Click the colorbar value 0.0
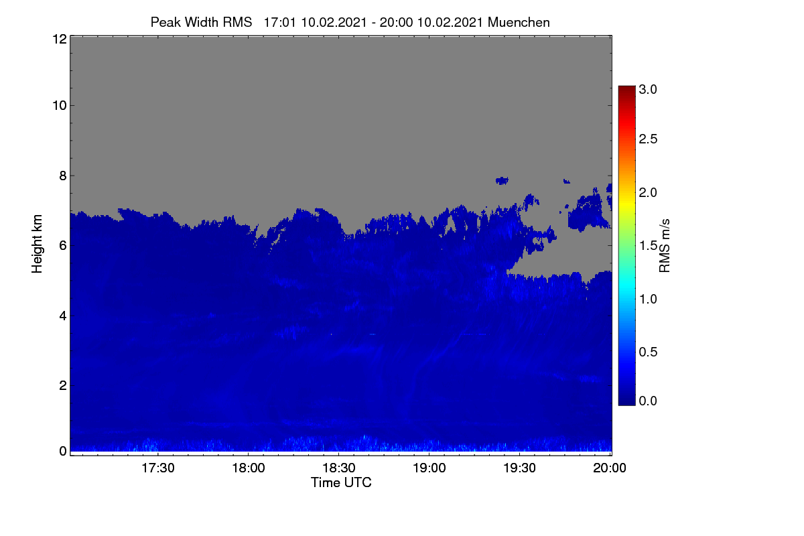Screen dimensions: 804x536 point(648,401)
